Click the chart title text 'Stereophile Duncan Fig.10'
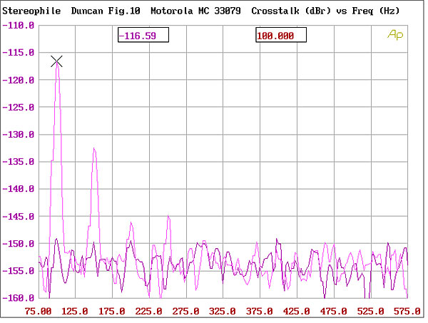Screen dimensions: 428x323 71,11
